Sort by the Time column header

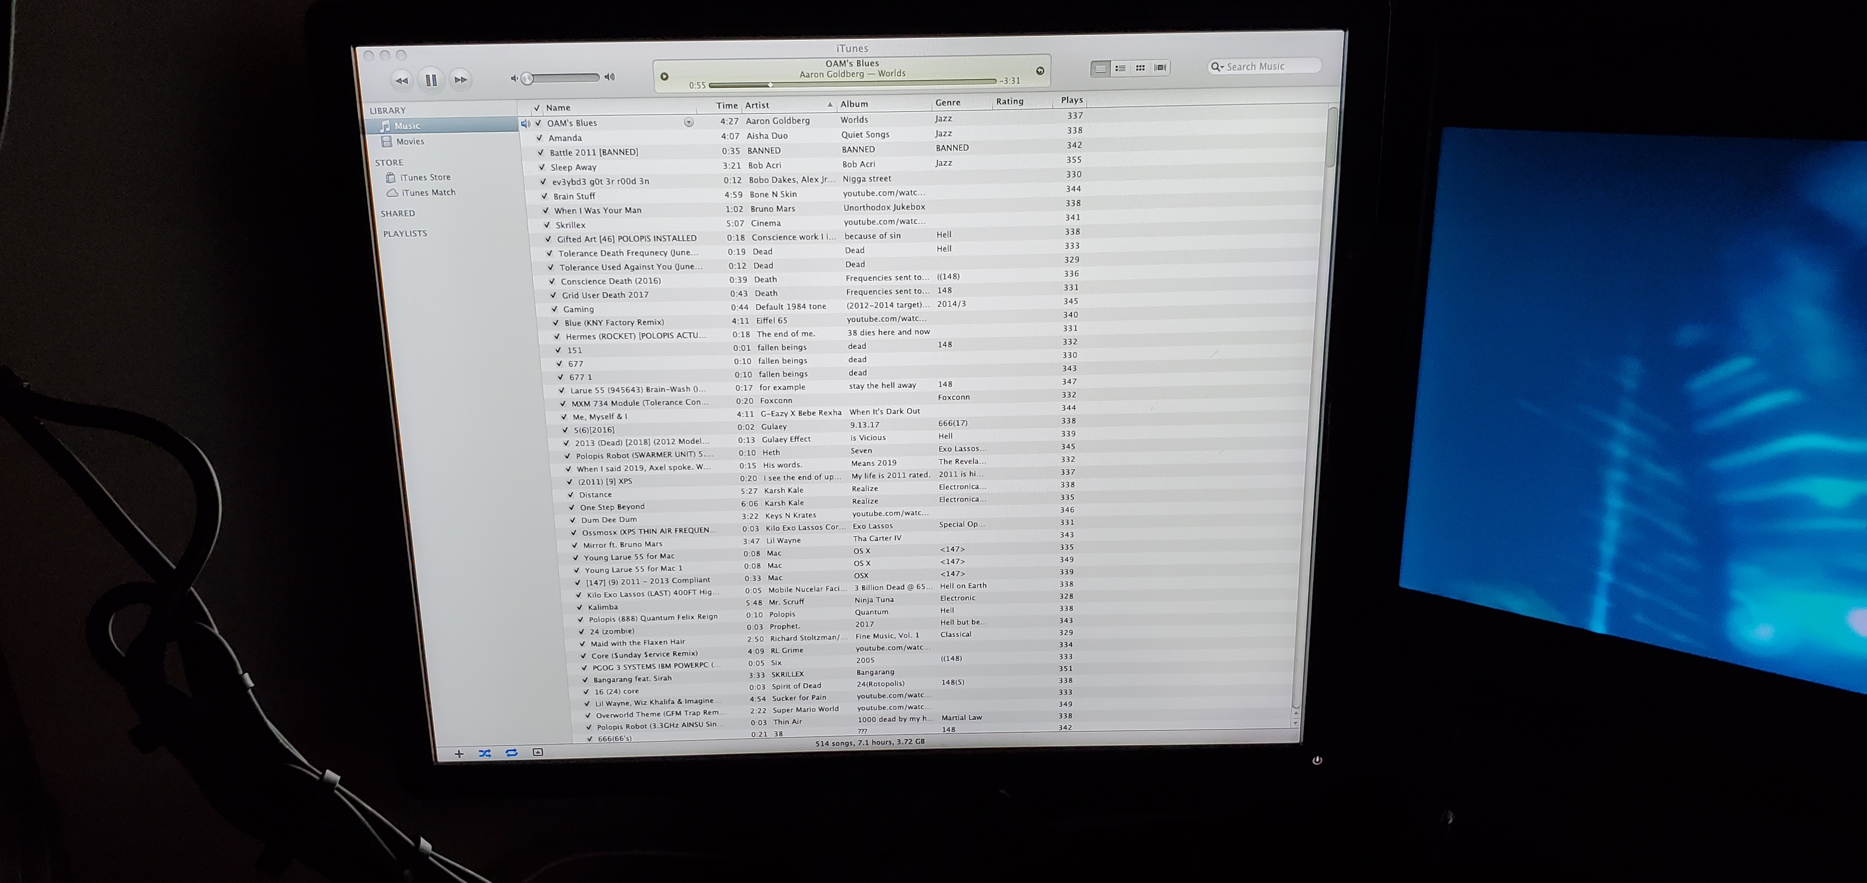726,106
